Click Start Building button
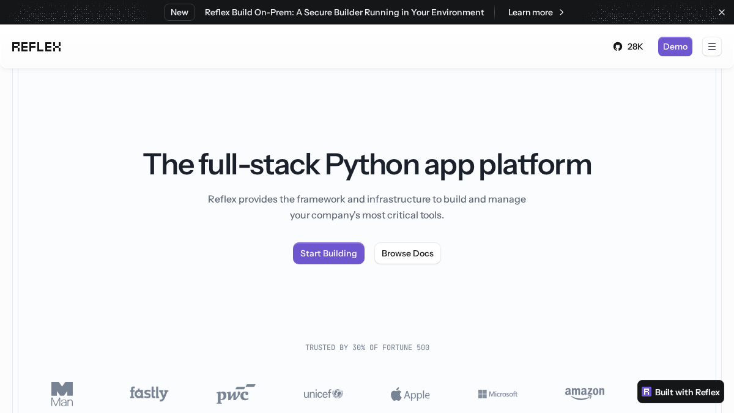The height and width of the screenshot is (413, 734). click(328, 253)
